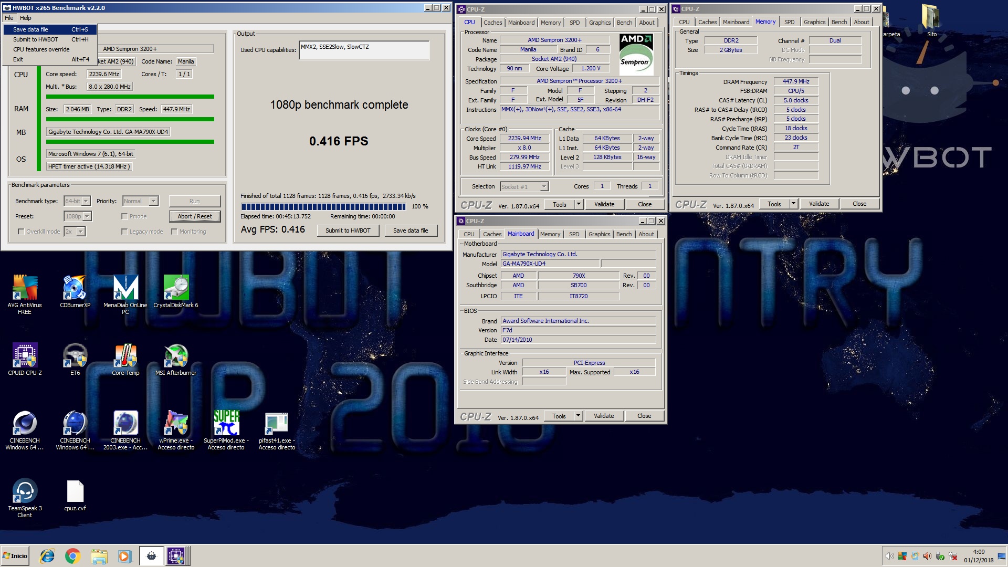Click AMD Sempron logo in CPU-Z
The image size is (1008, 567).
(x=636, y=55)
